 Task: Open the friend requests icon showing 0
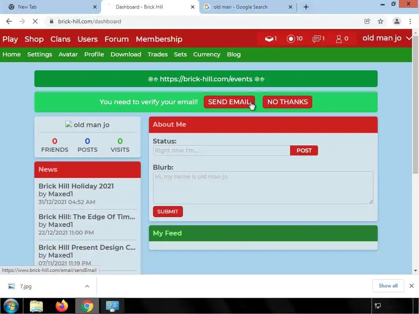(x=342, y=39)
